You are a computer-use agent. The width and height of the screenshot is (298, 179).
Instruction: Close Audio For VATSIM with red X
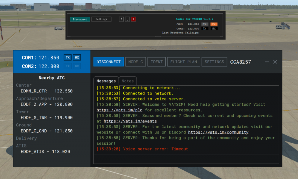click(x=134, y=19)
